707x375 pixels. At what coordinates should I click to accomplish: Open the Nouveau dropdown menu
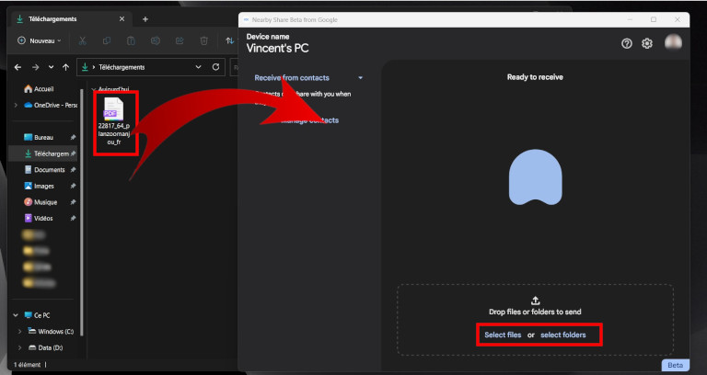coord(39,40)
